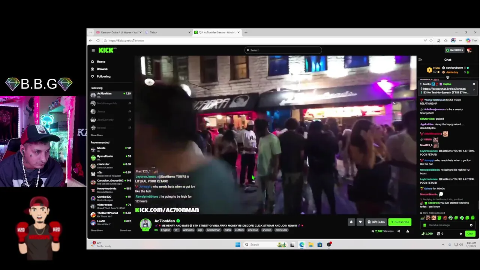Click the volume icon in system tray
This screenshot has width=480, height=270.
point(461,244)
